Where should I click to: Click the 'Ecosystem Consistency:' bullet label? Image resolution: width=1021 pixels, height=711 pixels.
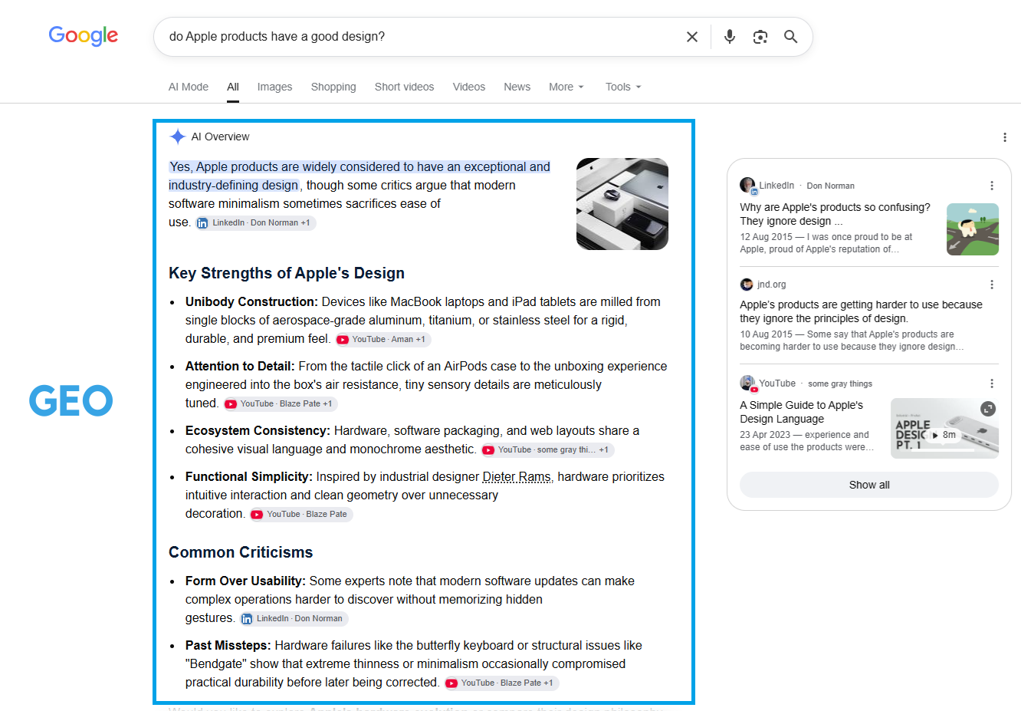click(x=258, y=431)
